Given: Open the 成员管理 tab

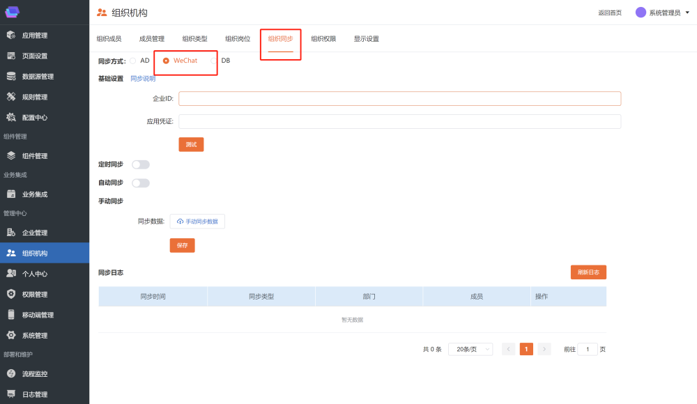Looking at the screenshot, I should [x=152, y=39].
